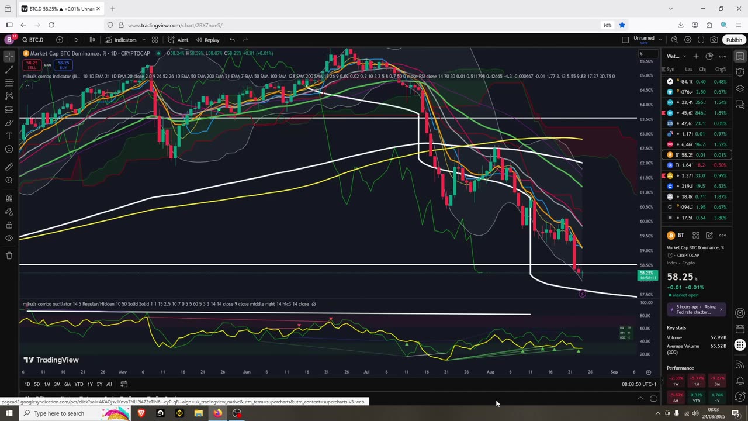Image resolution: width=748 pixels, height=421 pixels.
Task: Open the economic calendar sidebar icon
Action: [x=740, y=329]
